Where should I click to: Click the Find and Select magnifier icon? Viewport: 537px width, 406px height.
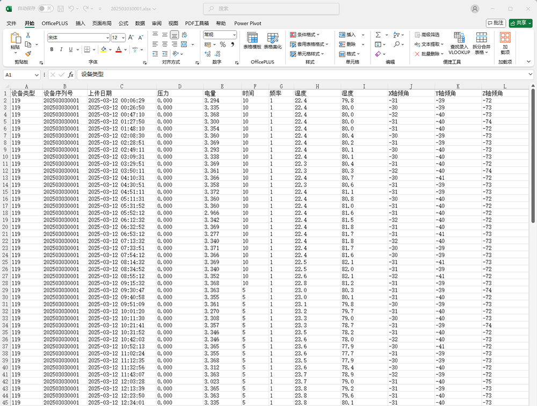click(x=396, y=44)
